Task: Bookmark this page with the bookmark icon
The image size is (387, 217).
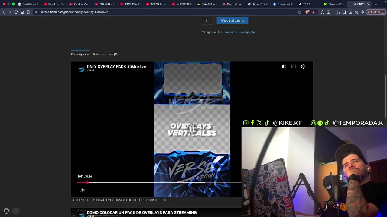Action: click(x=28, y=12)
